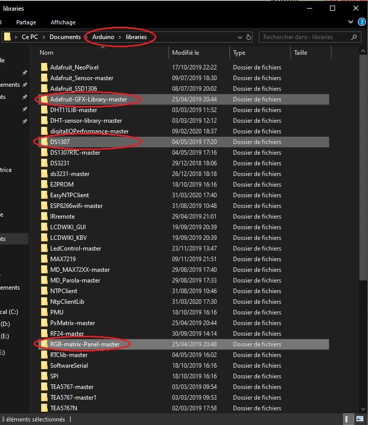Select the DS3231 folder icon
This screenshot has width=368, height=425.
click(x=44, y=163)
